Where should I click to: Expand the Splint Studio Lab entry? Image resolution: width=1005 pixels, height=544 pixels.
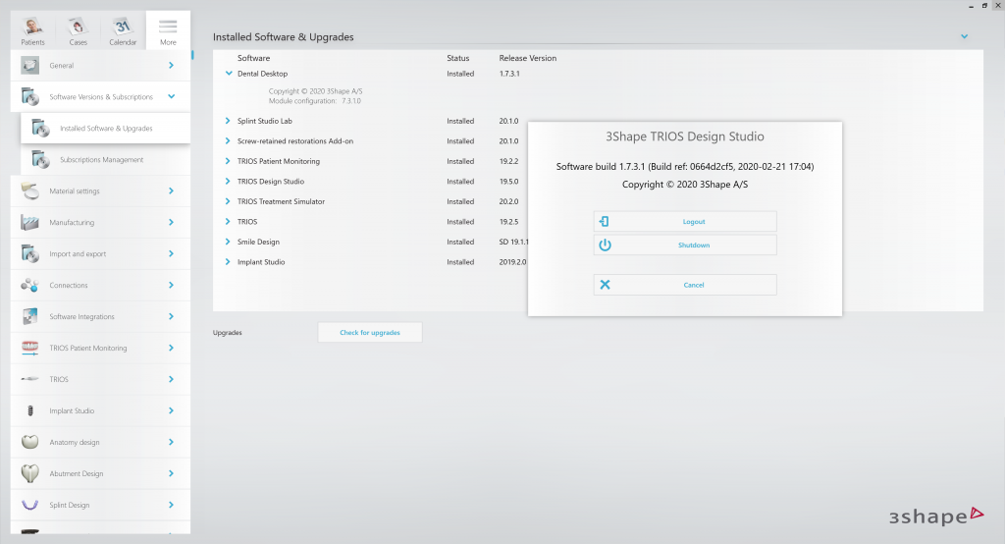coord(229,121)
